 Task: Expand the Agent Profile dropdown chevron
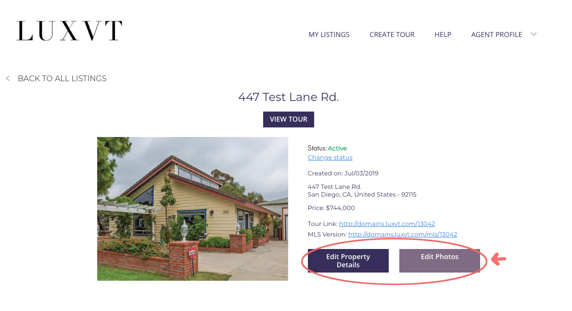coord(534,34)
